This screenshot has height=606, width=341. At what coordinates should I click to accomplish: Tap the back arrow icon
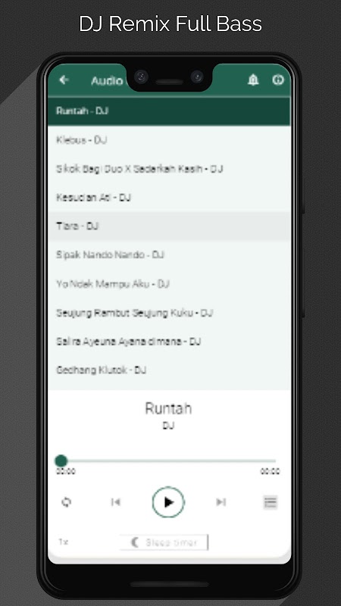pos(64,80)
